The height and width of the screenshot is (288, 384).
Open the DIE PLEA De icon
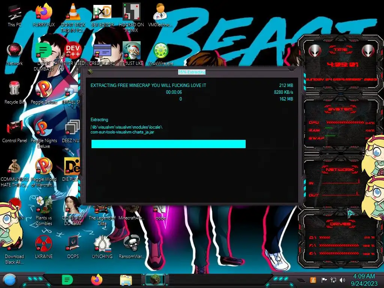[x=72, y=166]
